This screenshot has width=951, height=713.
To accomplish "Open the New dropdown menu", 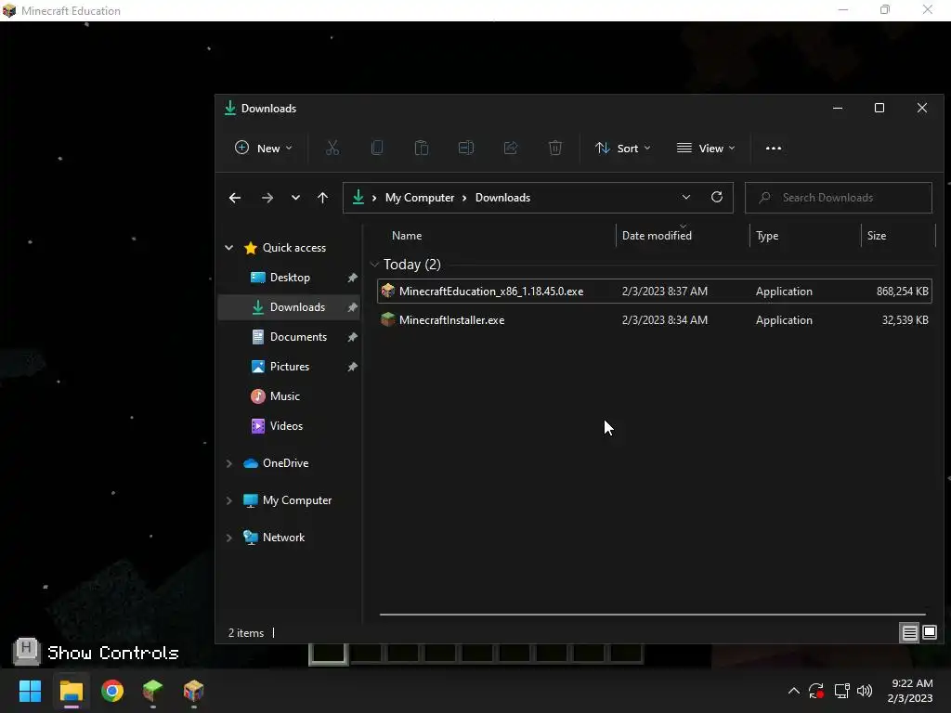I will coord(263,148).
